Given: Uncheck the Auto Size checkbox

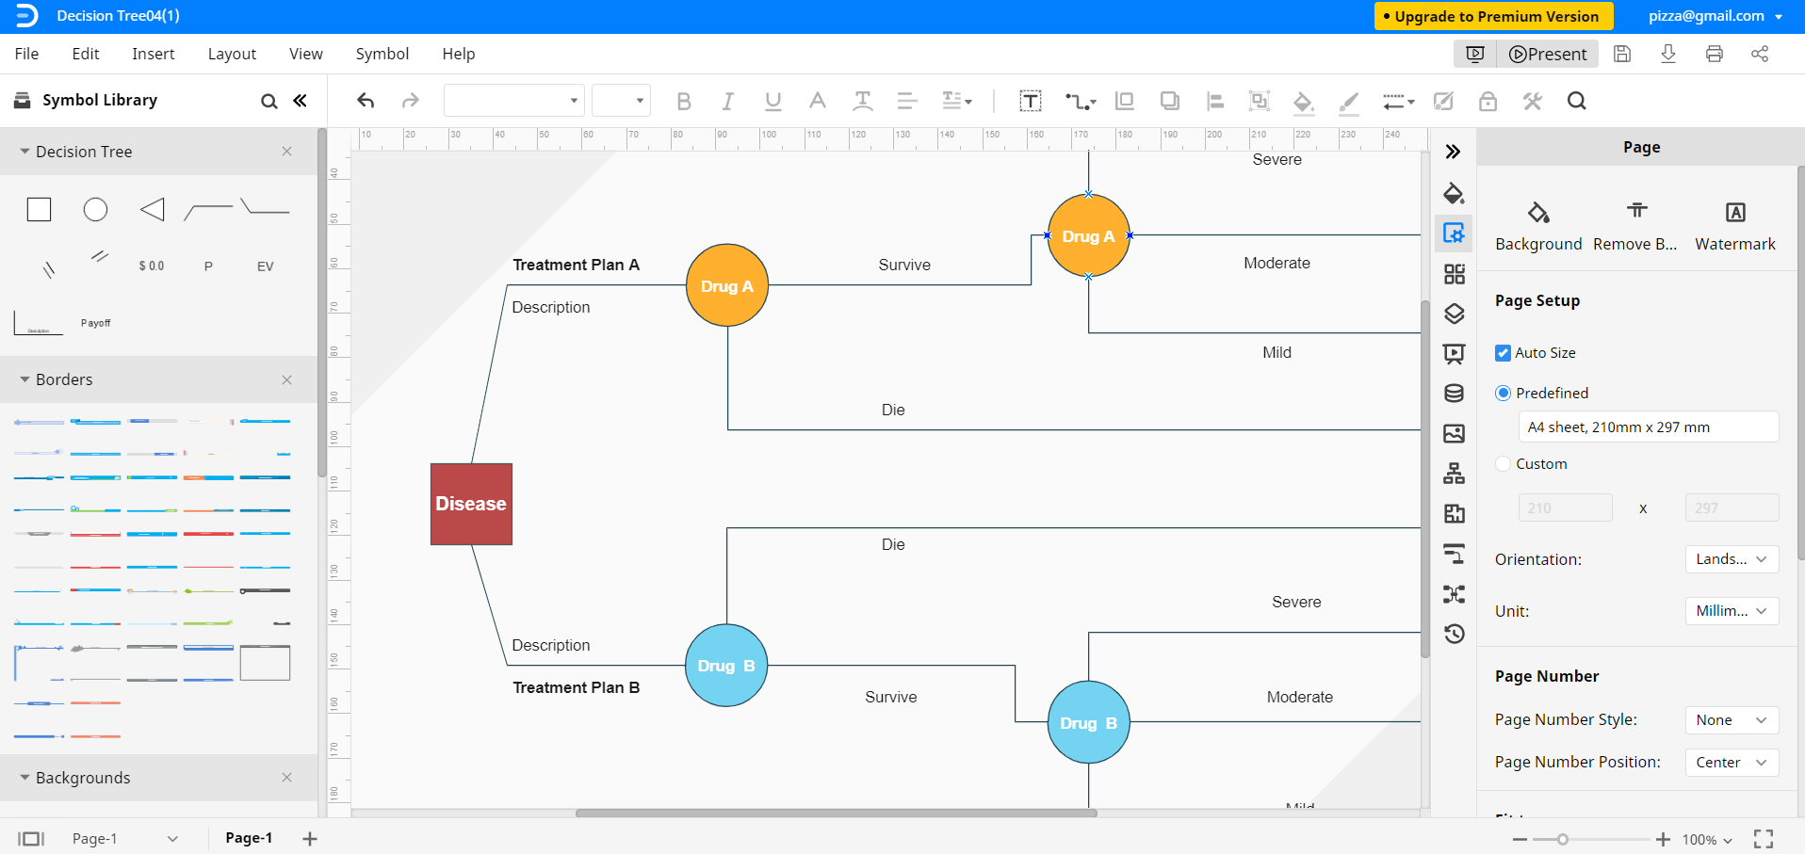Looking at the screenshot, I should [x=1504, y=352].
